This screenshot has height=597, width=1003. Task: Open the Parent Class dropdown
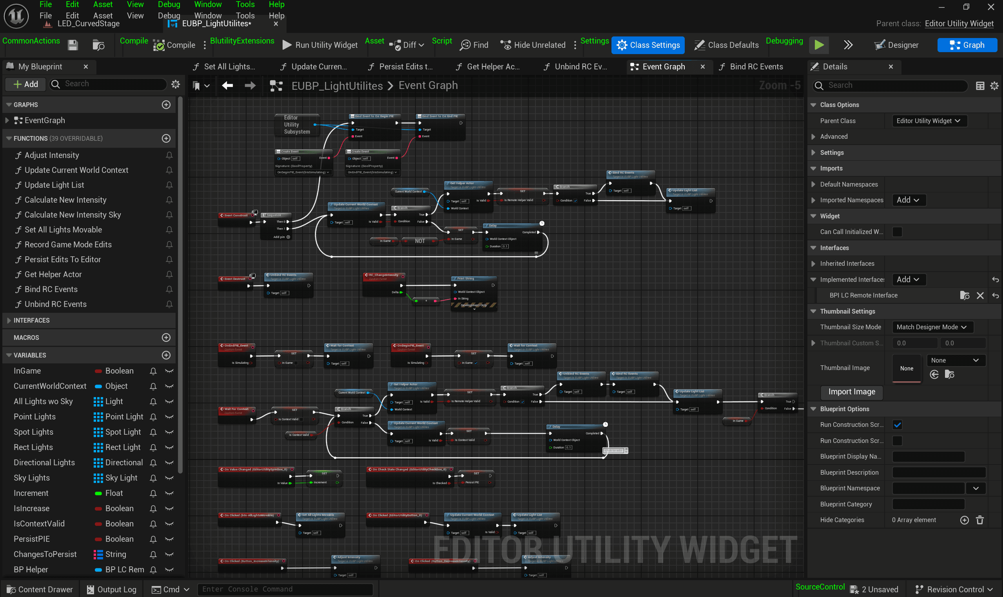929,121
